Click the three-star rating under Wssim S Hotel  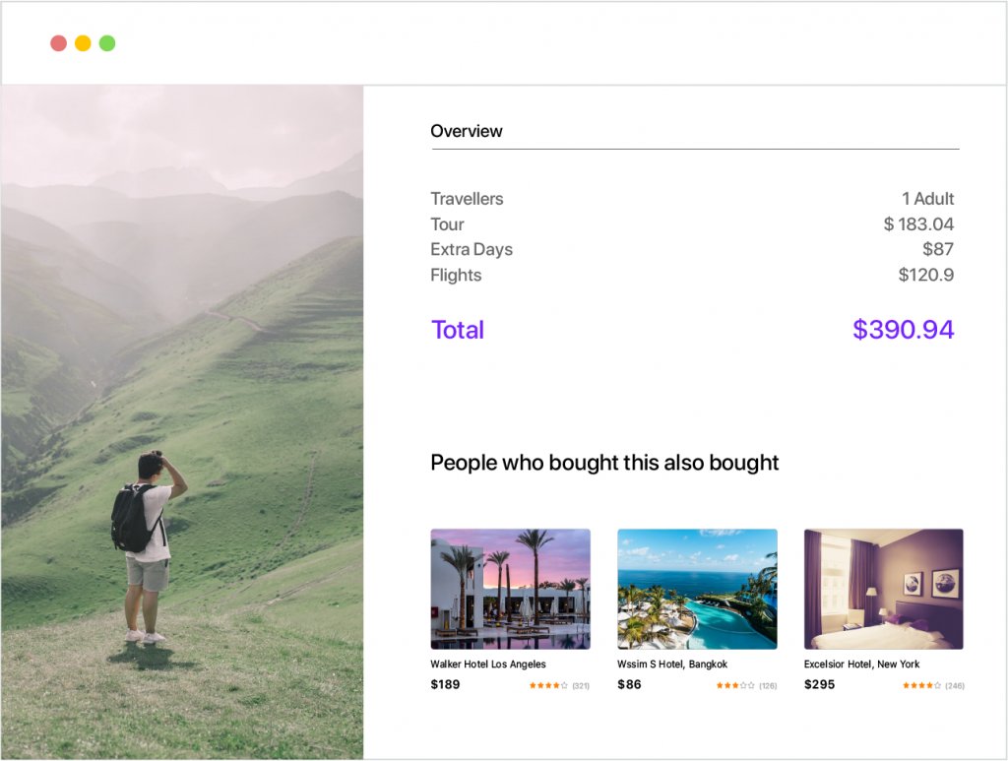click(733, 684)
